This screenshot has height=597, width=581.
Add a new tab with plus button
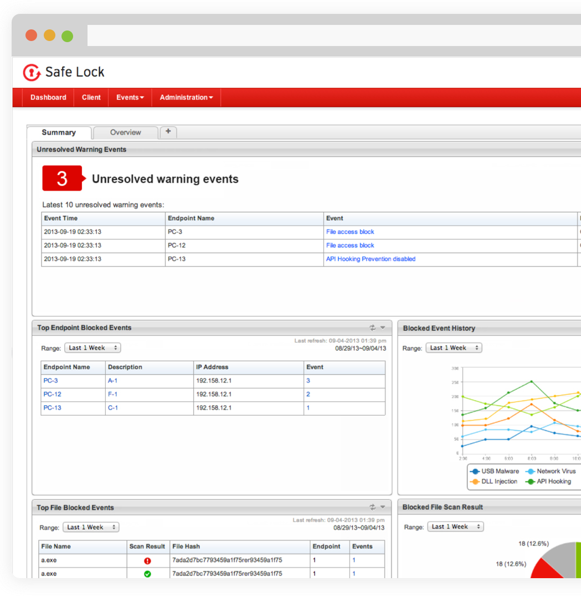[x=168, y=132]
